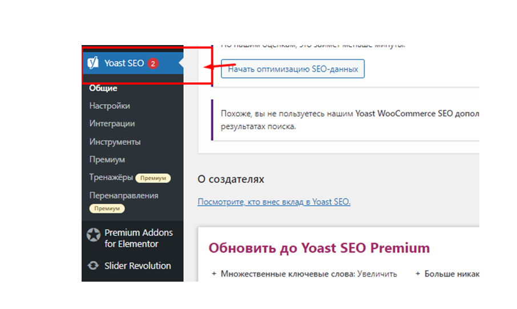Image resolution: width=517 pixels, height=309 pixels.
Task: Follow the Посмотрите, кто внес вклад link
Action: [274, 202]
